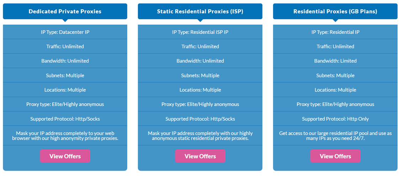Image resolution: width=403 pixels, height=176 pixels.
Task: Select the Dedicated Private Proxies header
Action: (x=65, y=11)
